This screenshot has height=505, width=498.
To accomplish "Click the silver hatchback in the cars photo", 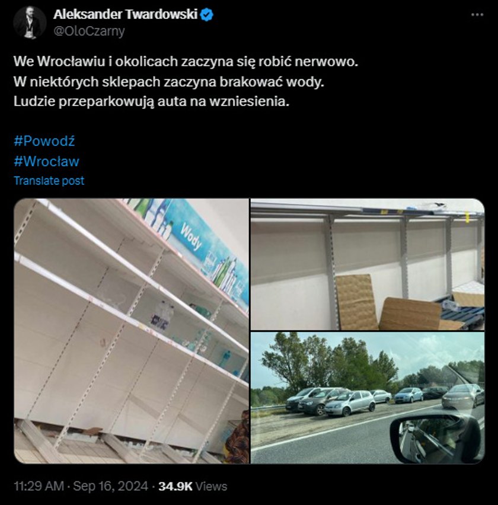I will point(350,402).
